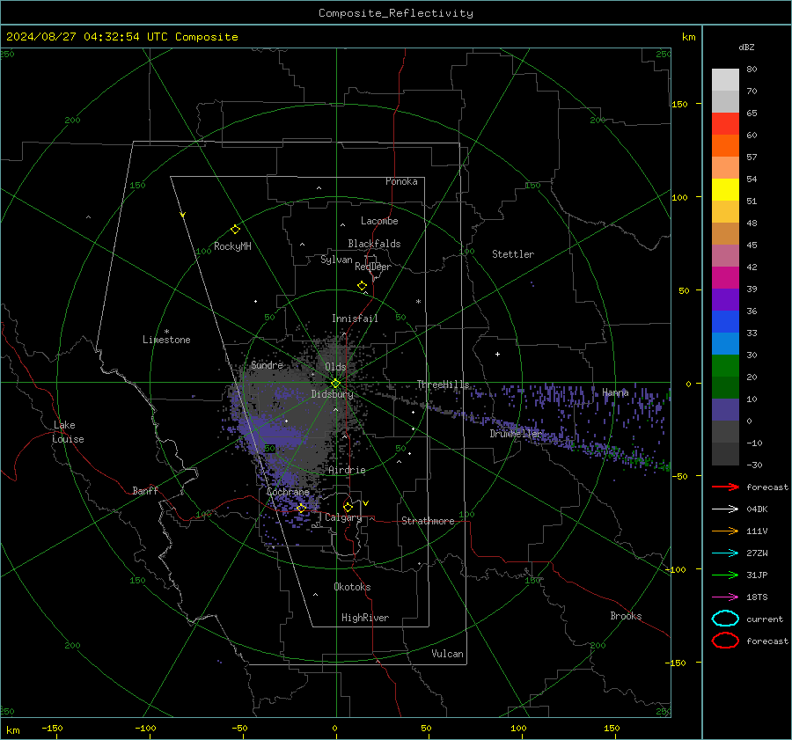Viewport: 792px width, 740px height.
Task: Click the Okotoks town label
Action: tap(352, 587)
